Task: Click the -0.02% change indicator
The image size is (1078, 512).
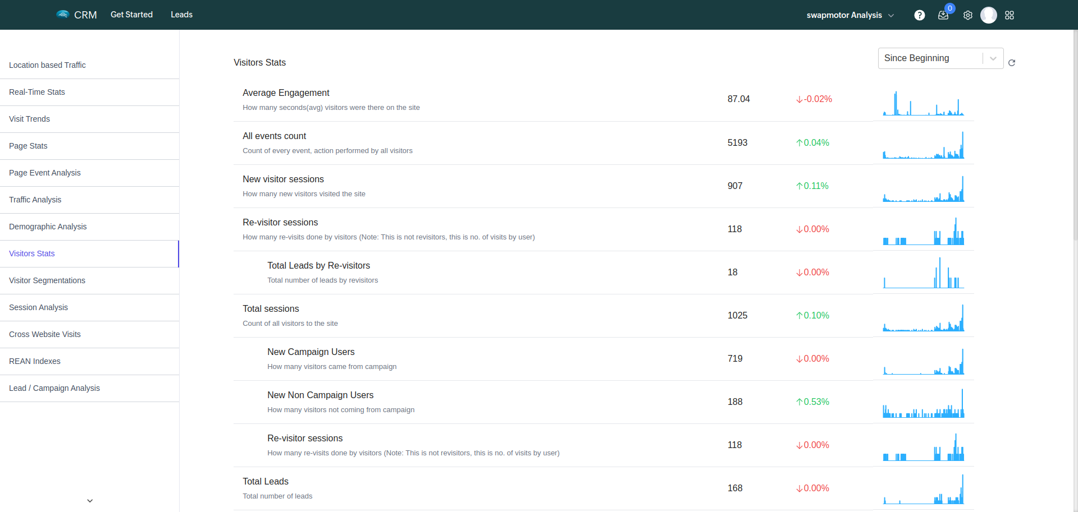Action: [x=814, y=99]
